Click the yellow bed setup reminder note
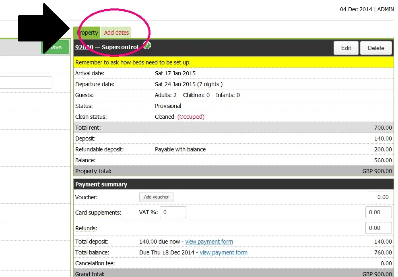 tap(133, 62)
